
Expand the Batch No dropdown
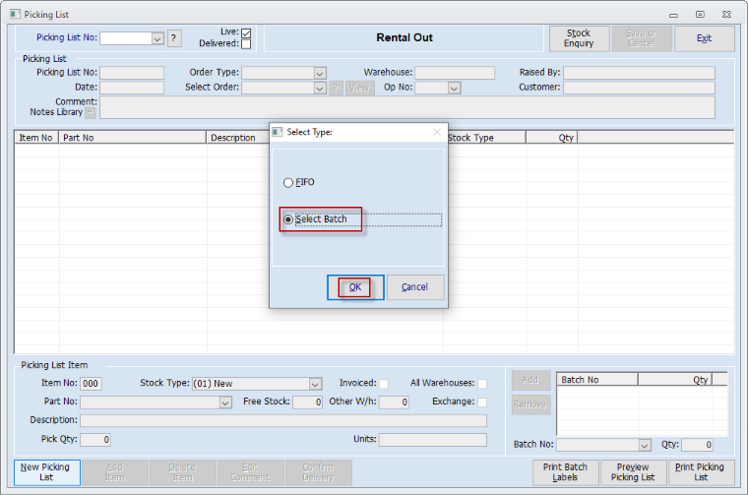tap(645, 445)
